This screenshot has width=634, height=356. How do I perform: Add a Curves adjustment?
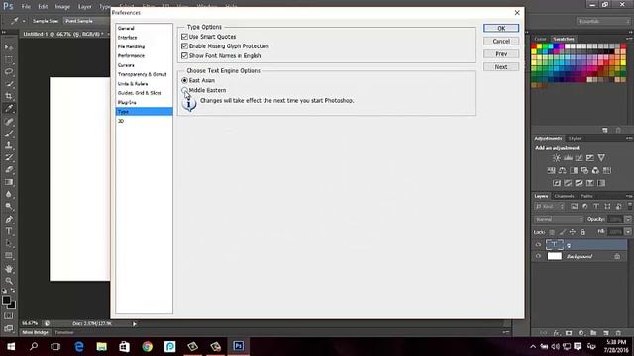[579, 158]
